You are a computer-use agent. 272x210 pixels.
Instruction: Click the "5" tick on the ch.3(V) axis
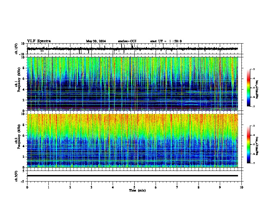coord(24,171)
